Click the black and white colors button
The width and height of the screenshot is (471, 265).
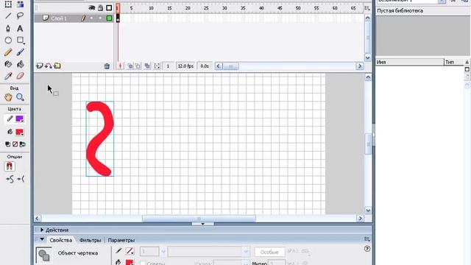point(8,144)
